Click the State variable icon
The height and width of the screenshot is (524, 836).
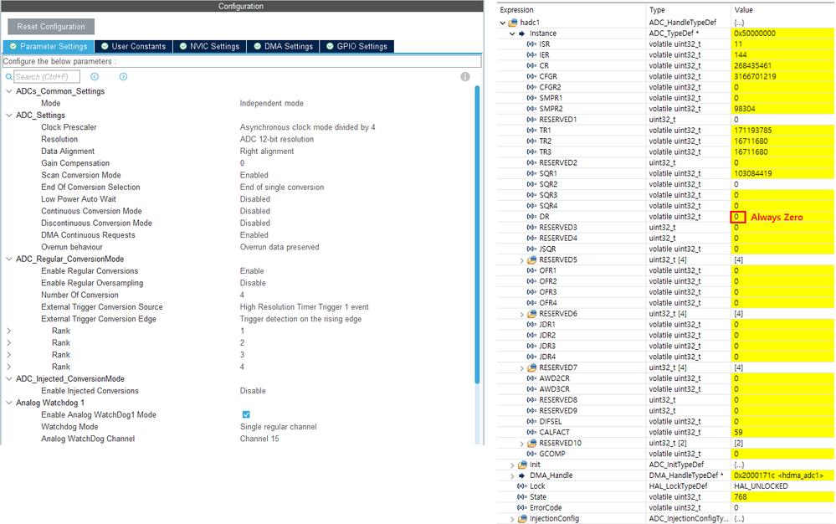pos(522,497)
